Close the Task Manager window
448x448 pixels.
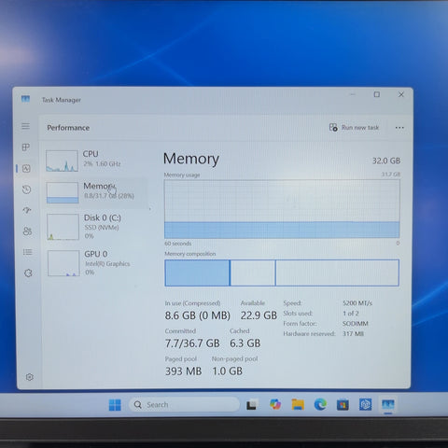[401, 94]
